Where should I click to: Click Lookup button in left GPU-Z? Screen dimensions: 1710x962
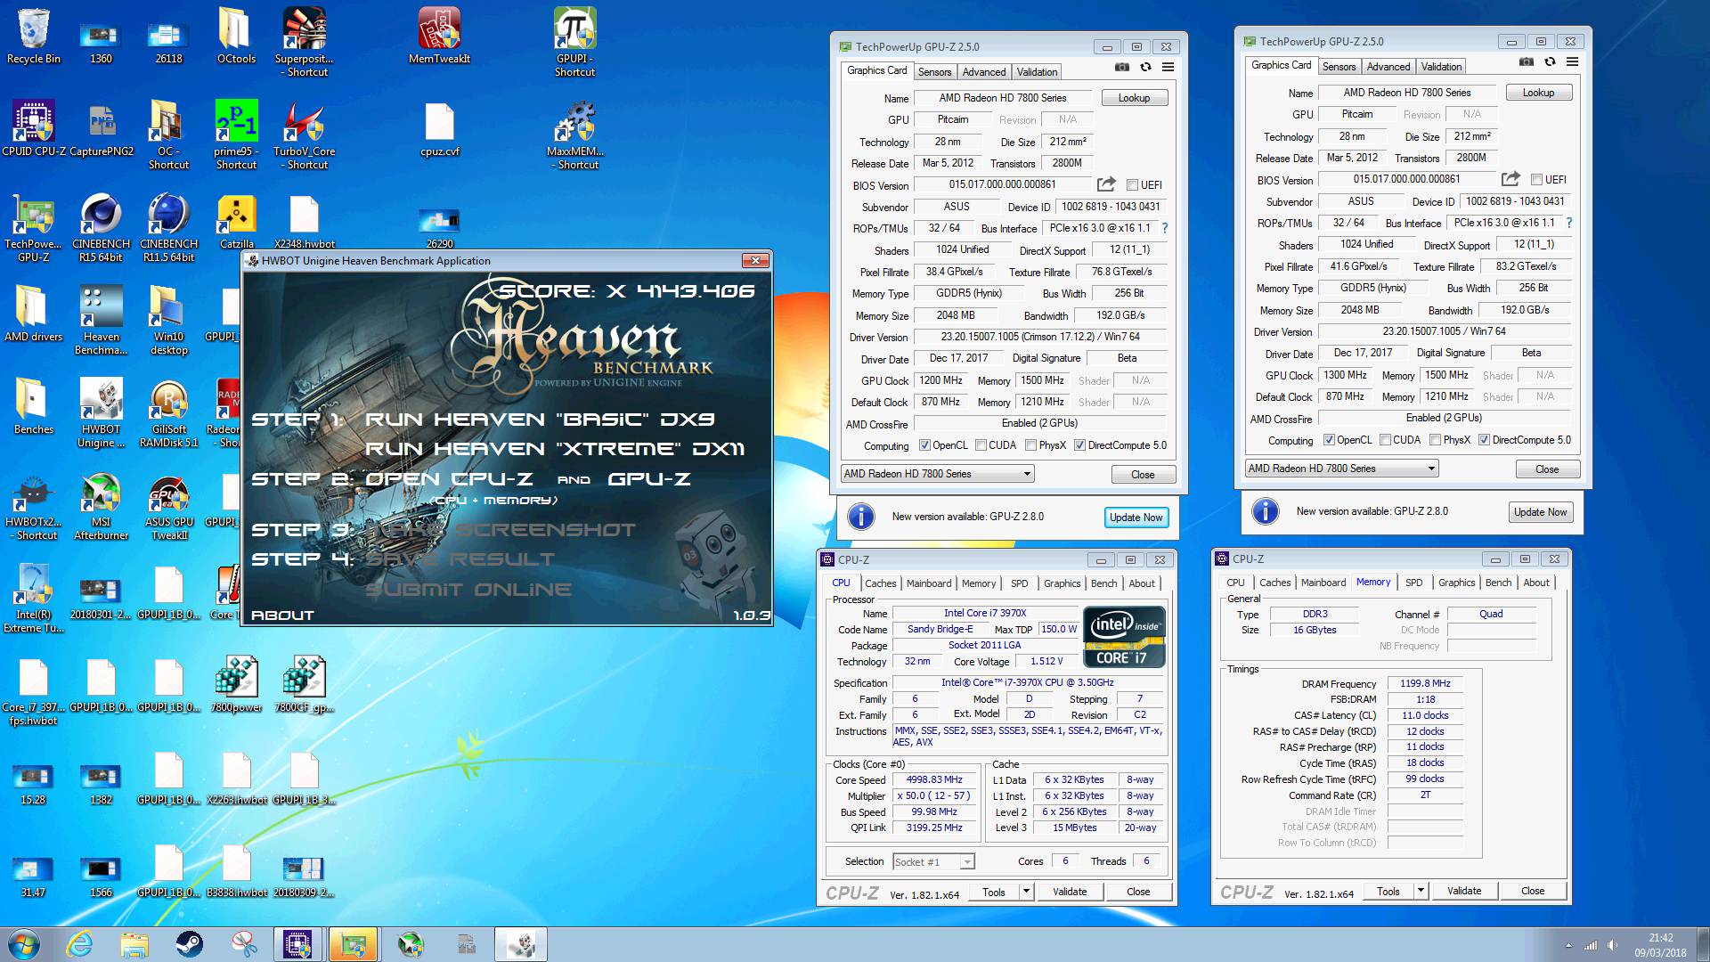1134,98
